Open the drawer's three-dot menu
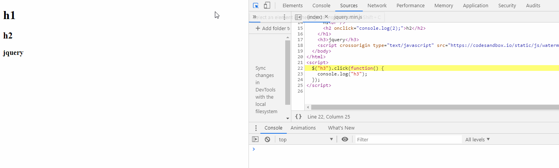 [256, 128]
